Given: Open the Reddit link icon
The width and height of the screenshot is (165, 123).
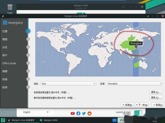Looking at the screenshot, I should (89, 113).
